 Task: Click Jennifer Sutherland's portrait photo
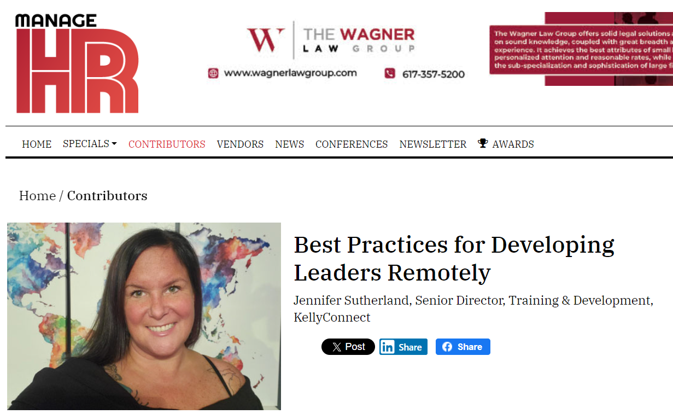(x=144, y=316)
